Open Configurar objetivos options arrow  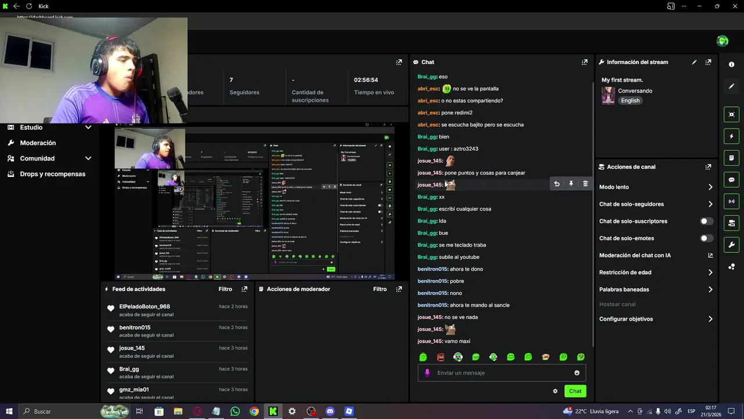710,319
